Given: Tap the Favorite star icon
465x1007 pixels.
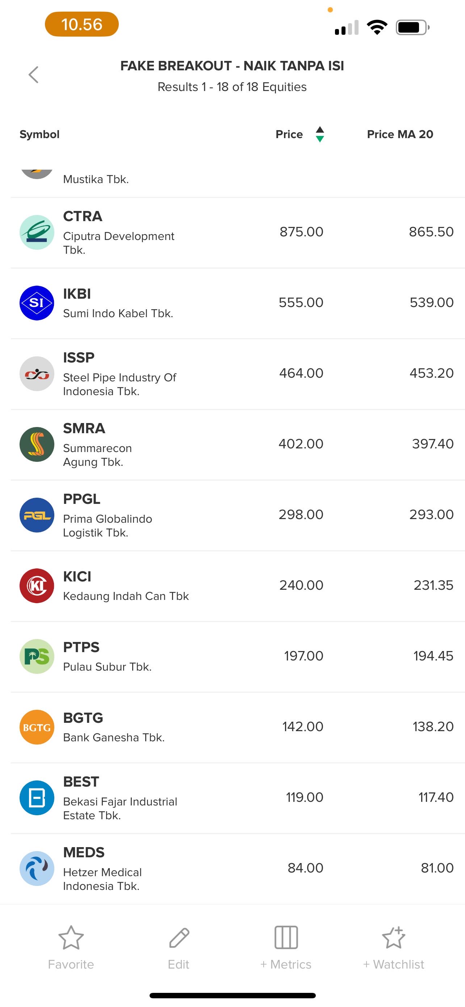Looking at the screenshot, I should [71, 937].
